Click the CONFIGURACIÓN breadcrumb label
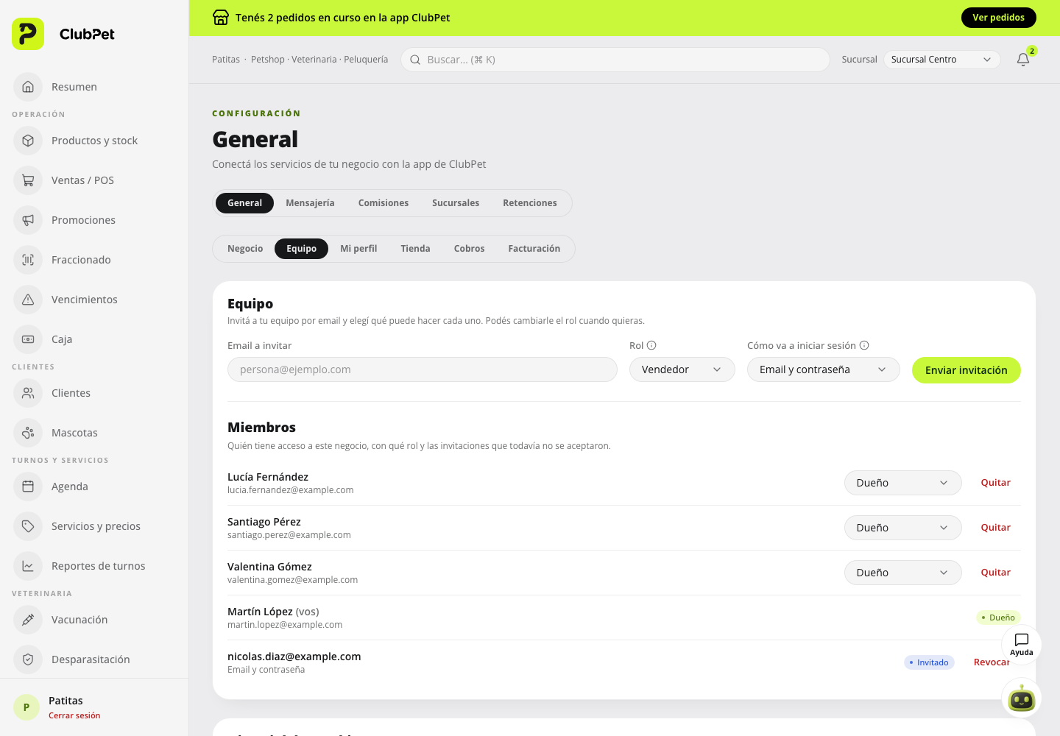 click(x=256, y=113)
